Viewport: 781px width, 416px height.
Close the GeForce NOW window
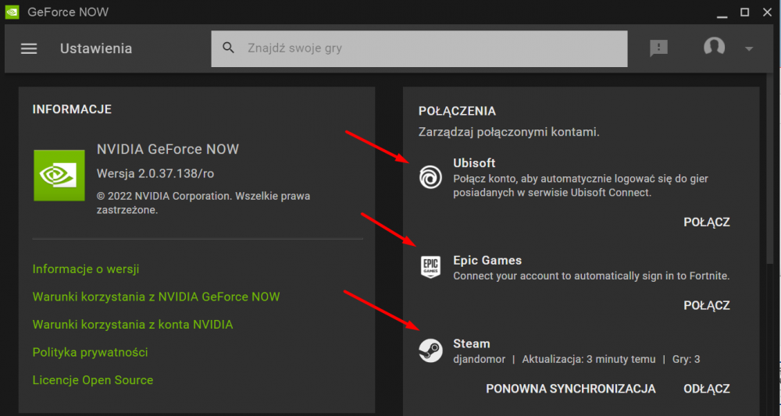tap(767, 12)
